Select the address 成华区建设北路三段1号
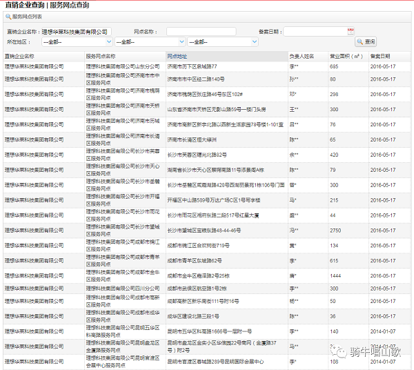 click(193, 316)
